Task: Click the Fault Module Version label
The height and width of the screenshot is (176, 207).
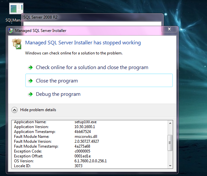Action: coord(33,141)
